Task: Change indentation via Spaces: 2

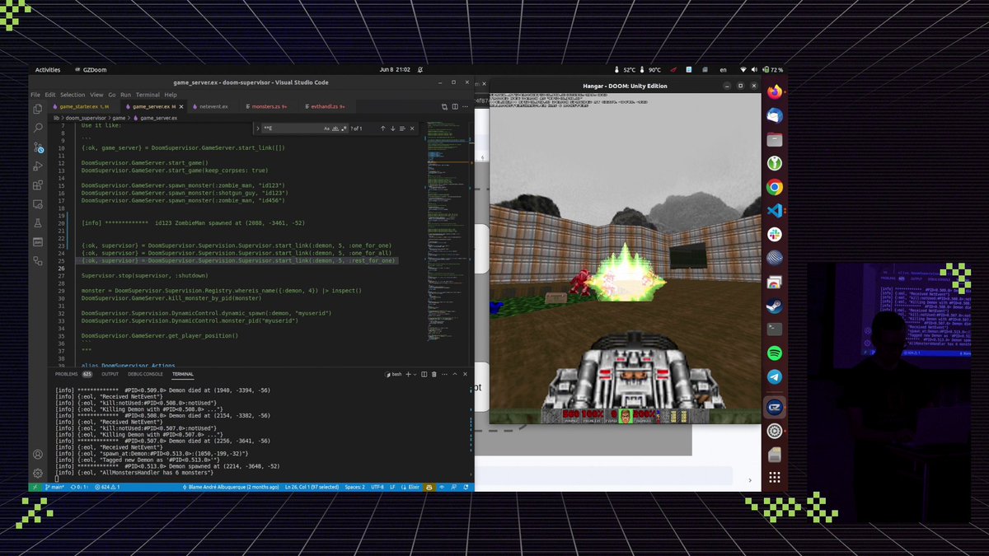Action: coord(356,487)
